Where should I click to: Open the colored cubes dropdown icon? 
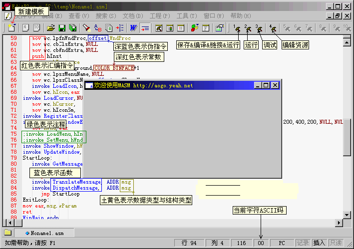[195, 28]
